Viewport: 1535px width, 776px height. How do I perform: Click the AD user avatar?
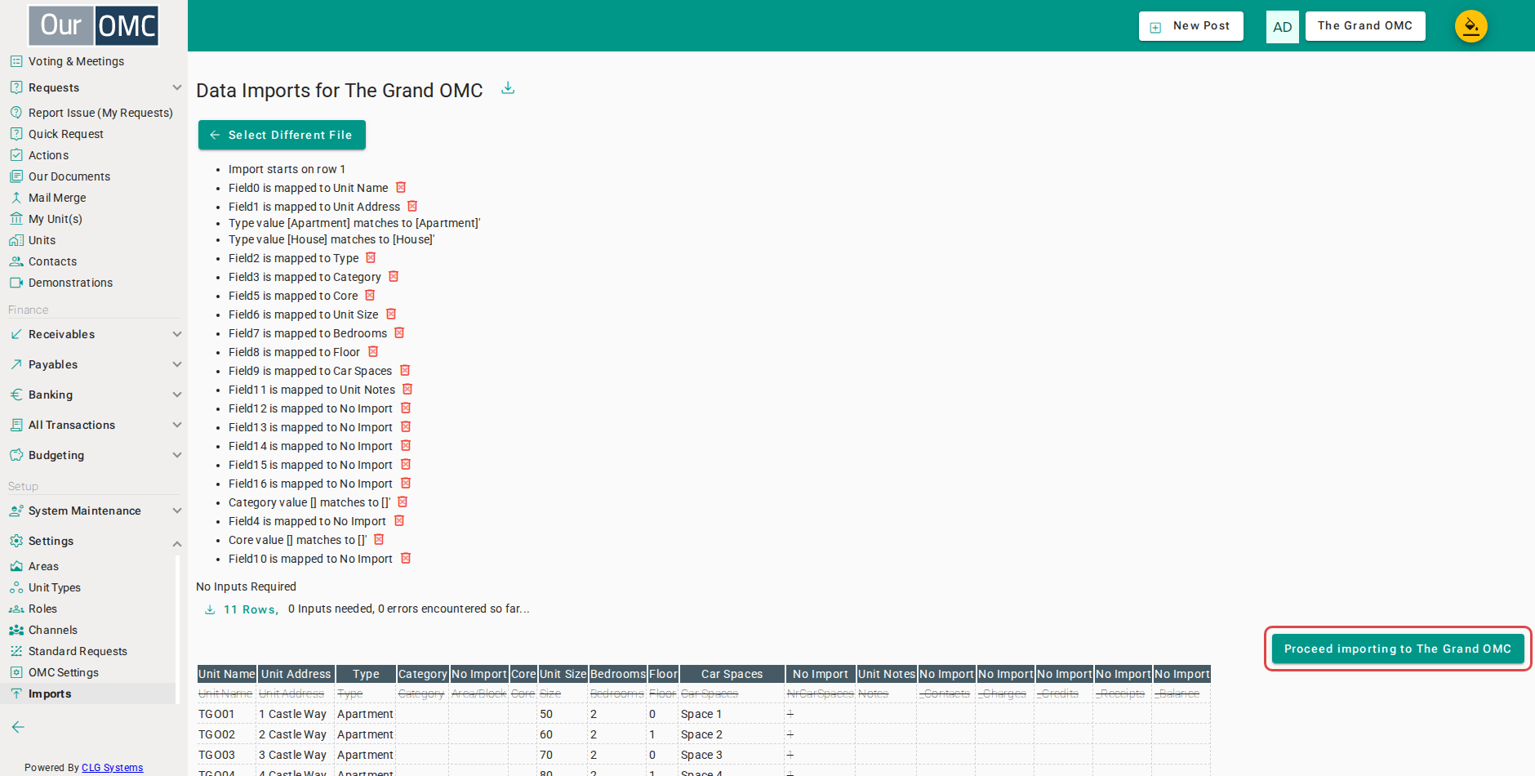pos(1283,27)
